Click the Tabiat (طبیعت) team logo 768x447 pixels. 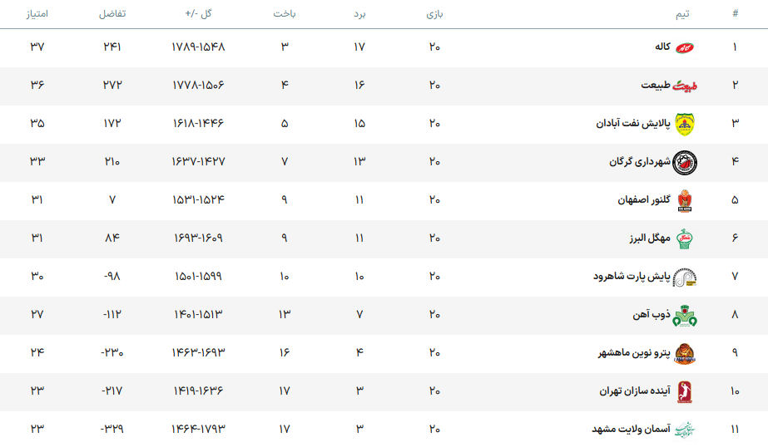pos(684,86)
